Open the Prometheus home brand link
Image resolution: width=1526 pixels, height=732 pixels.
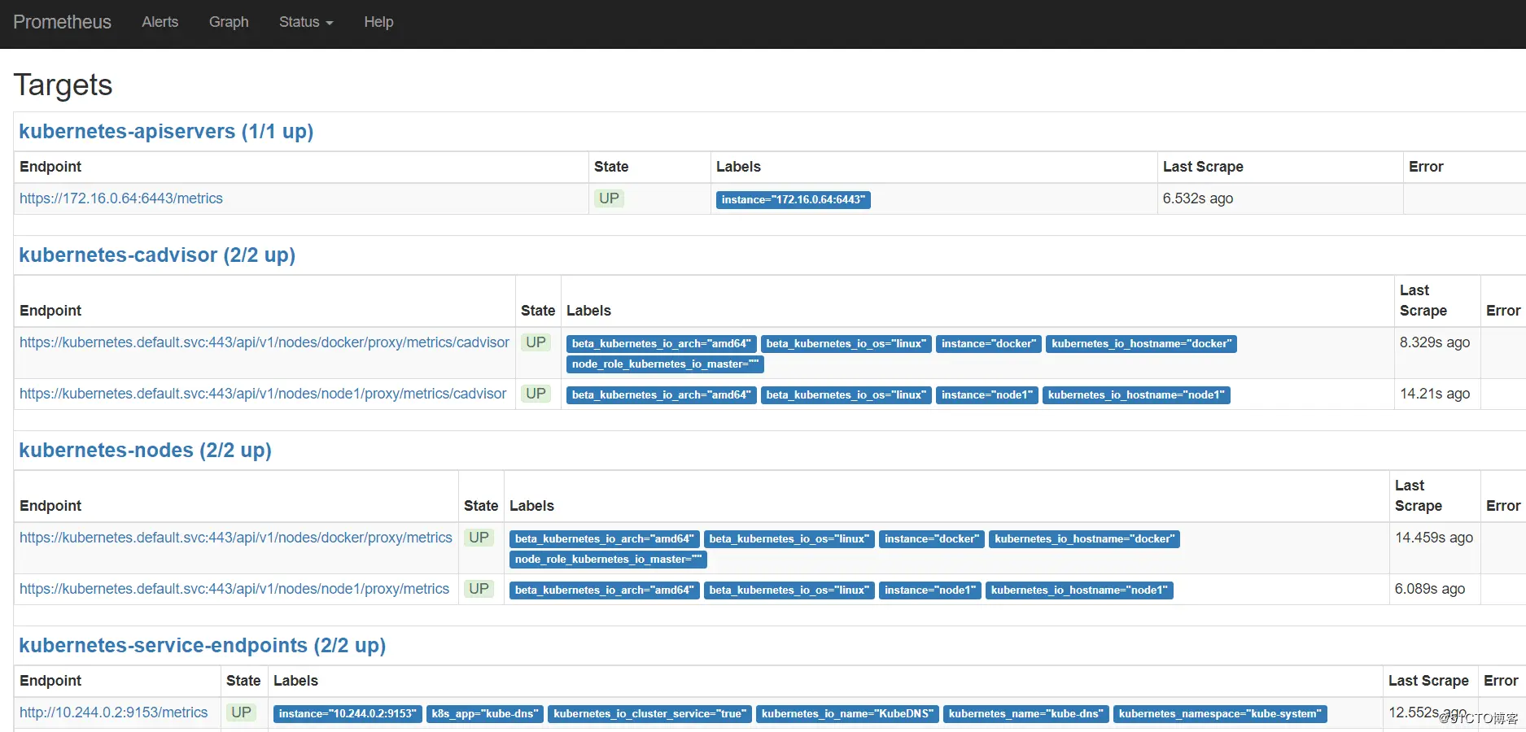[x=62, y=22]
